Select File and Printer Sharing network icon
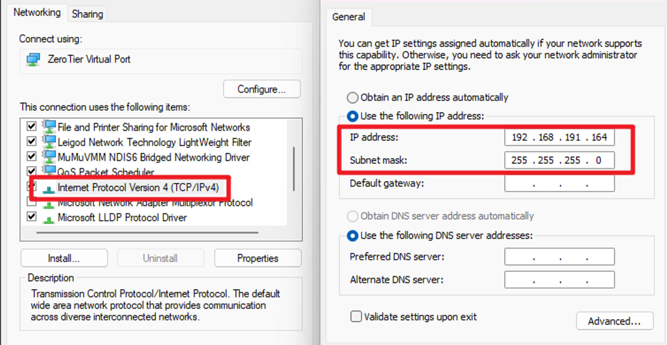667x345 pixels. (49, 127)
